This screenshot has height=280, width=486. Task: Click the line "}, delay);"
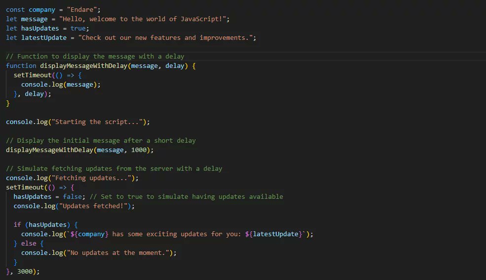pos(32,93)
